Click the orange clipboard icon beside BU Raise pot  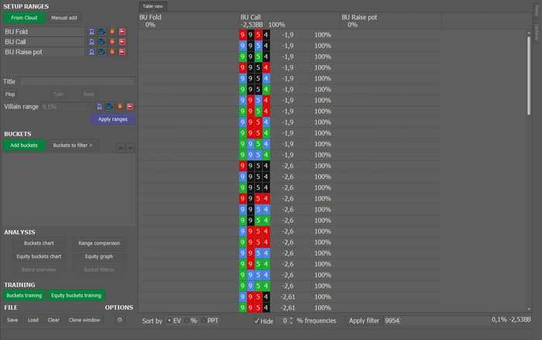tap(112, 52)
